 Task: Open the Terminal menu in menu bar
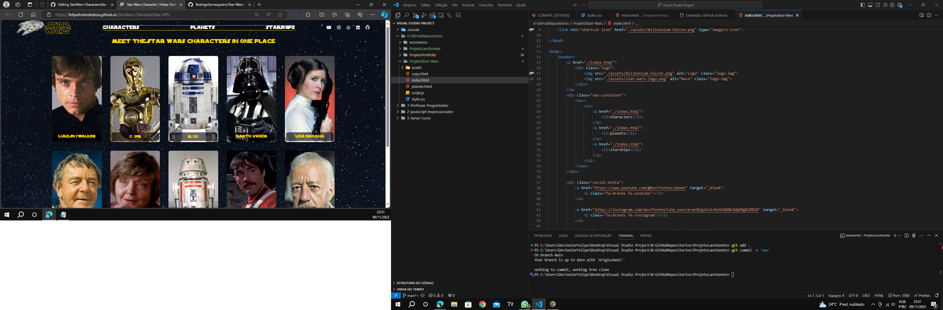click(x=504, y=5)
